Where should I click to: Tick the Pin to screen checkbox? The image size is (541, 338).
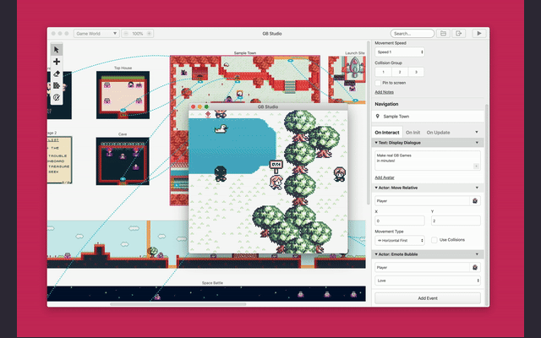(378, 83)
